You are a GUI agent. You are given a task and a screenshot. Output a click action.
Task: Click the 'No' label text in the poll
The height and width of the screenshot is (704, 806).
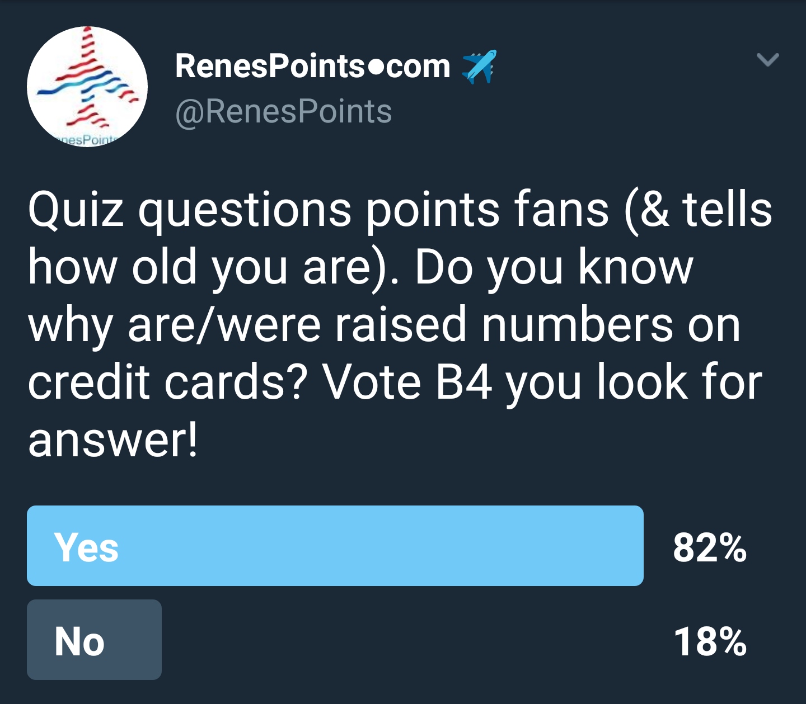79,641
